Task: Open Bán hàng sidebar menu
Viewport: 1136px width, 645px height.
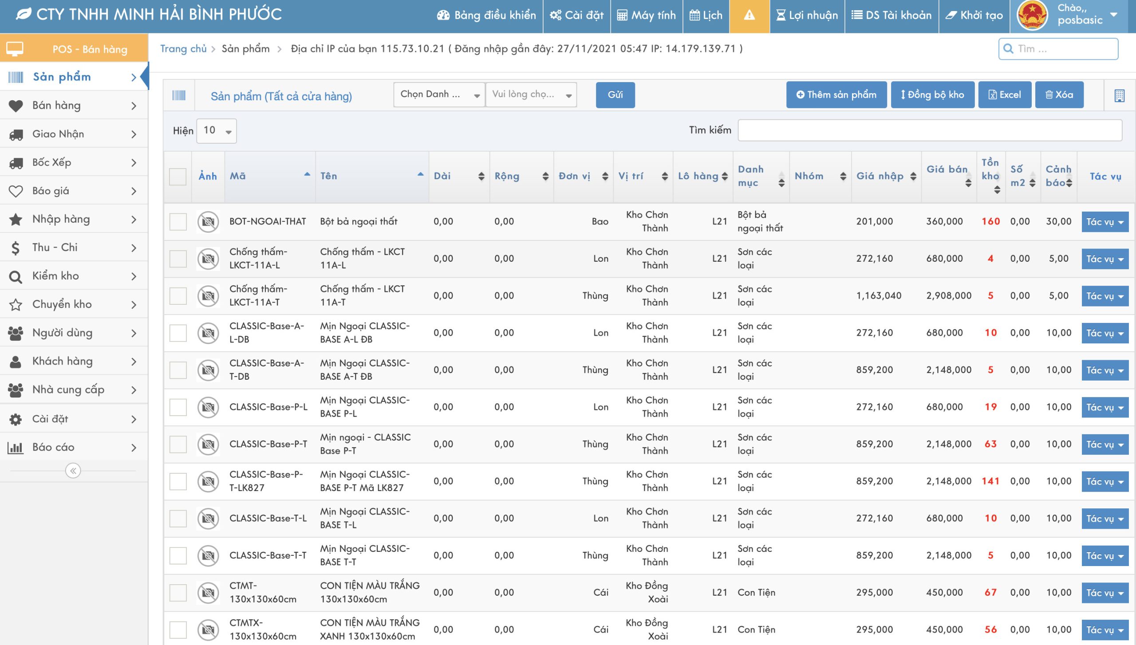Action: tap(73, 106)
